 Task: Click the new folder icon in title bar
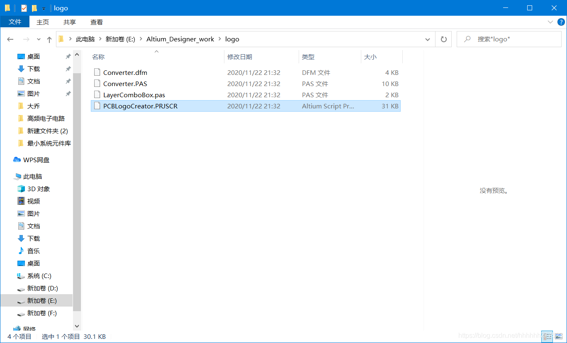(x=34, y=8)
